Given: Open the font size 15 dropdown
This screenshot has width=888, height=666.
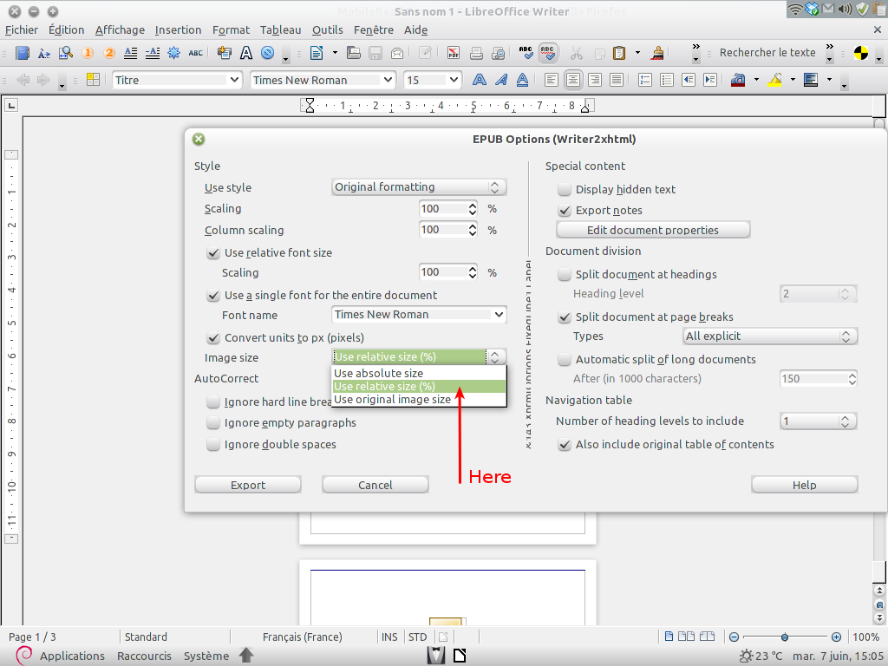Looking at the screenshot, I should 454,80.
